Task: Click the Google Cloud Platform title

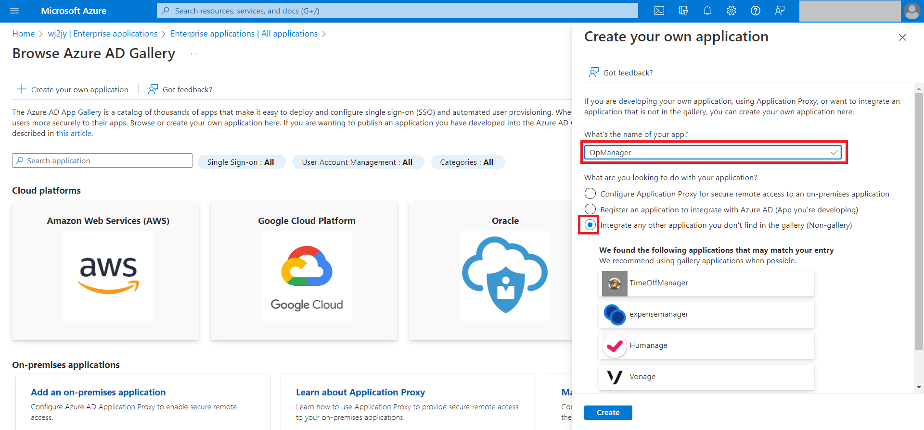Action: [x=307, y=221]
